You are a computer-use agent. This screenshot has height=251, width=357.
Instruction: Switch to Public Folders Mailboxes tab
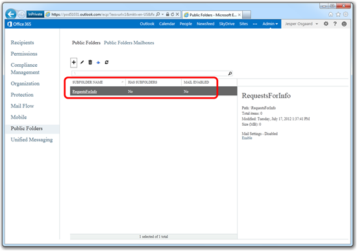(129, 43)
